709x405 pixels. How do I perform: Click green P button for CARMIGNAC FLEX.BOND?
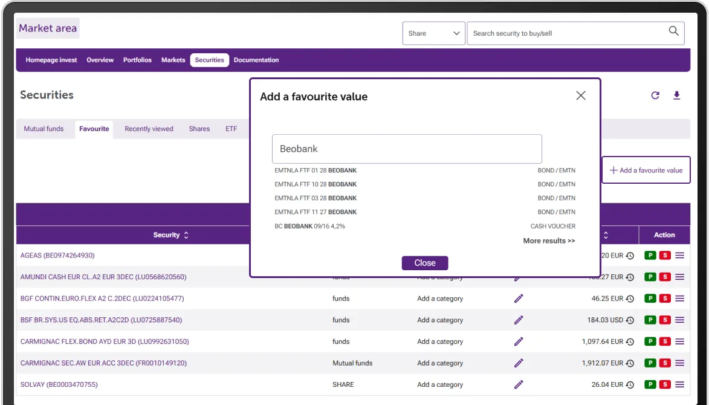tap(650, 342)
